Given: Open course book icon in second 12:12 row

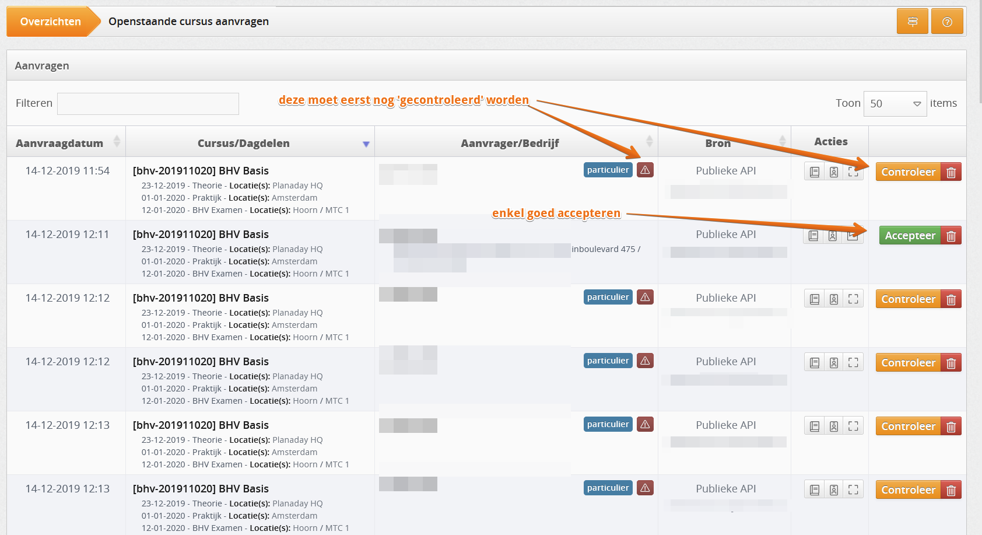Looking at the screenshot, I should click(815, 363).
